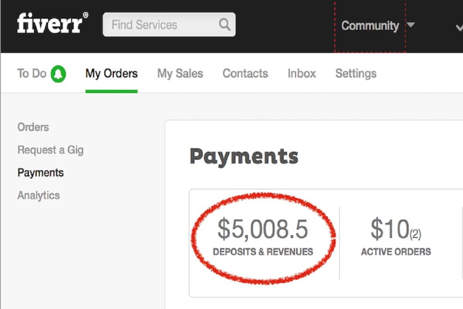Image resolution: width=463 pixels, height=309 pixels.
Task: Go to the Contacts section
Action: (245, 73)
